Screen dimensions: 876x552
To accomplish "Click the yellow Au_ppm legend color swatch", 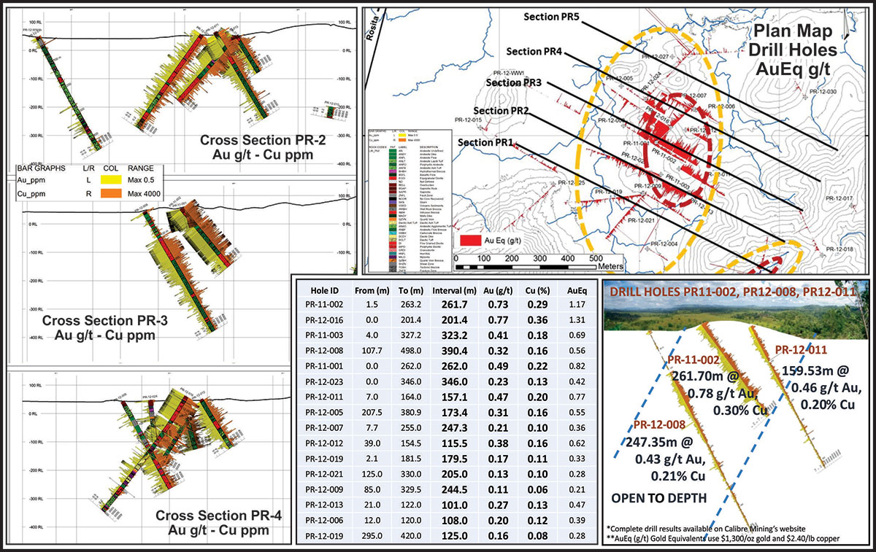I will coord(109,179).
